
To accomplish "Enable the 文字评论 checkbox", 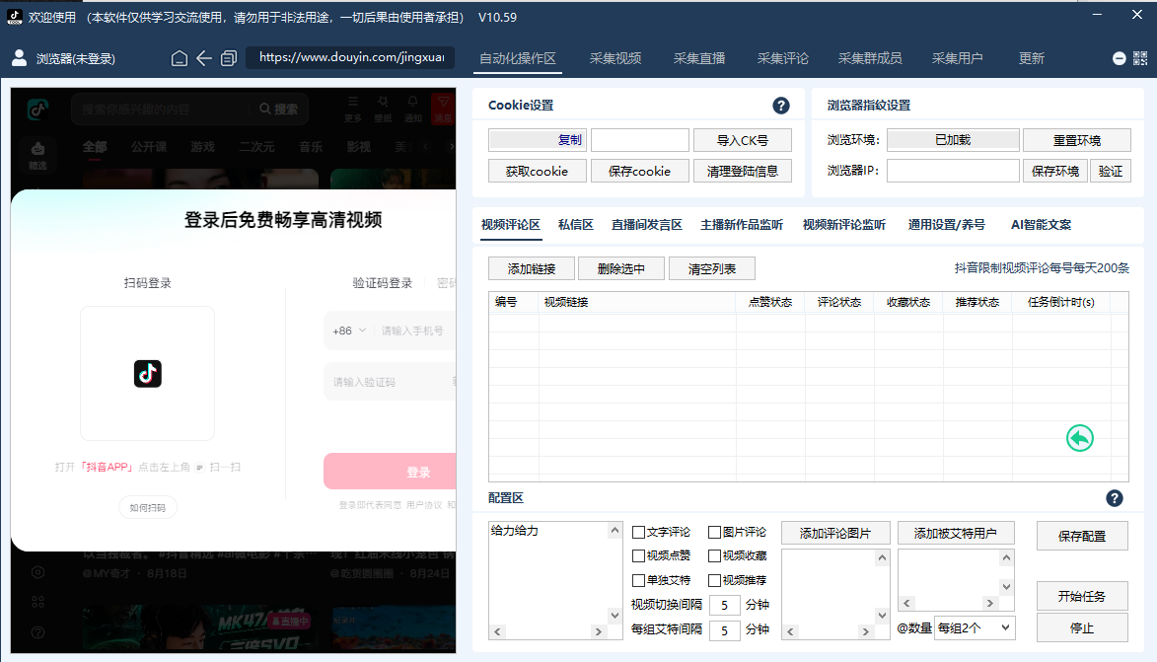I will [639, 532].
